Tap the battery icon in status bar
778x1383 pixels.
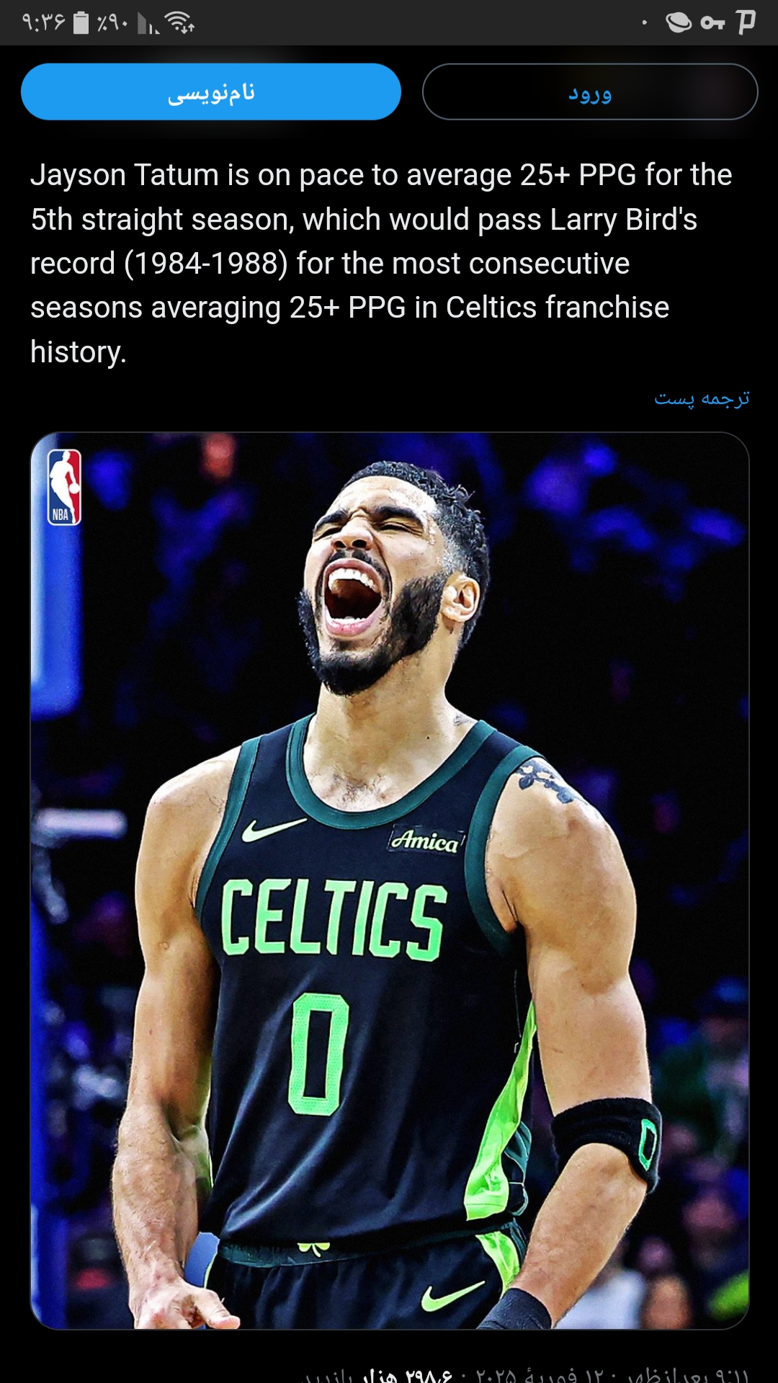pos(81,23)
